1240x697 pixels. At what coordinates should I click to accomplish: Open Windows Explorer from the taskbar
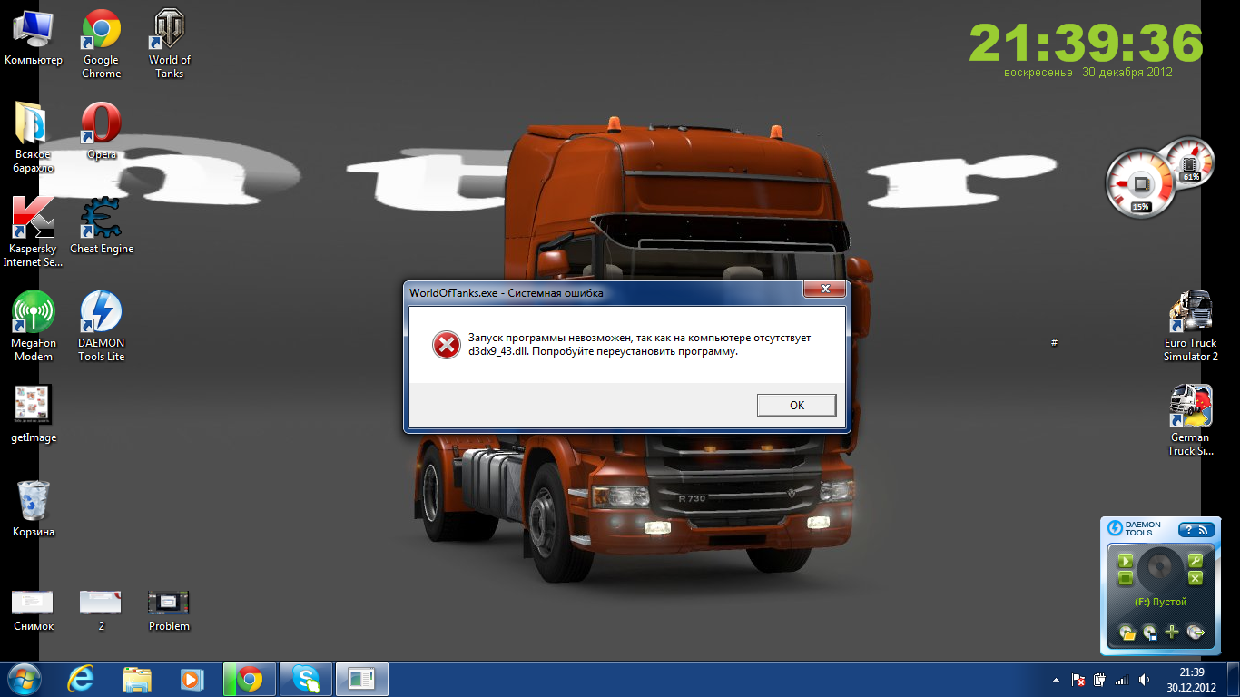137,679
